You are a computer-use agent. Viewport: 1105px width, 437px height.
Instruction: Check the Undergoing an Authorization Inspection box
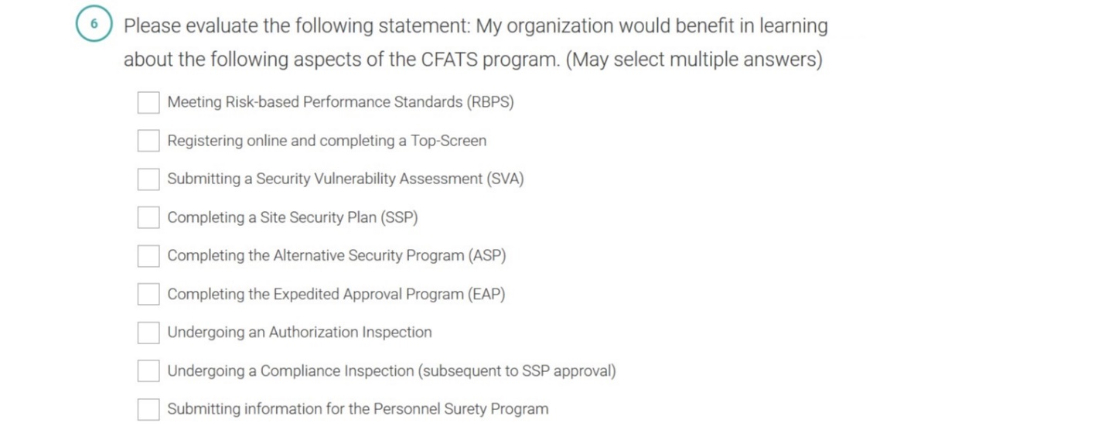pos(148,333)
